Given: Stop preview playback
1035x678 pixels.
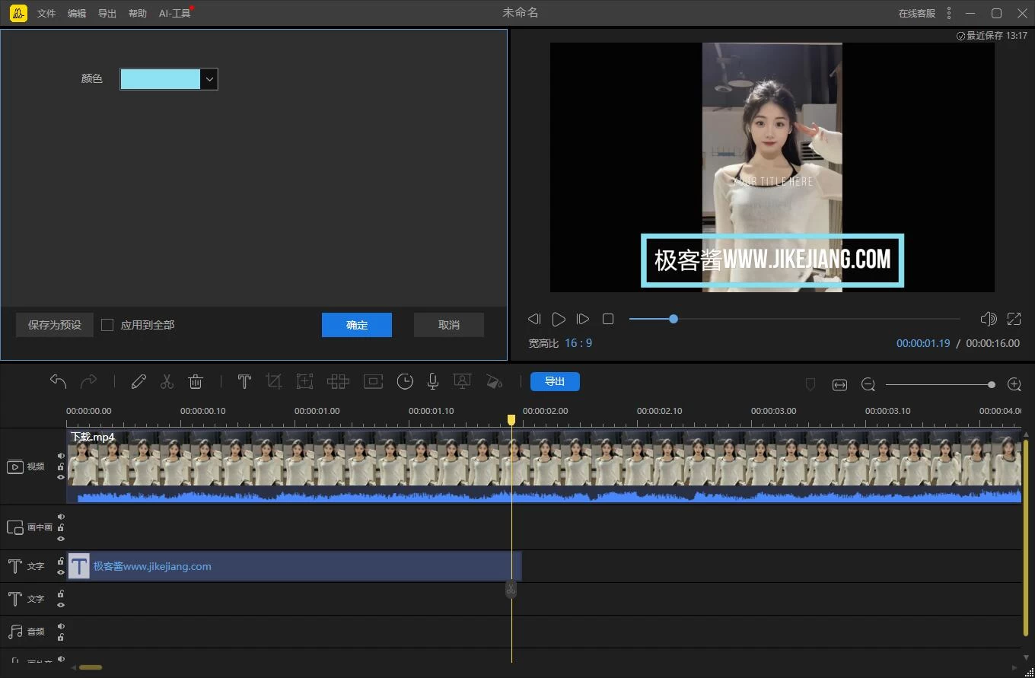Looking at the screenshot, I should (x=608, y=319).
